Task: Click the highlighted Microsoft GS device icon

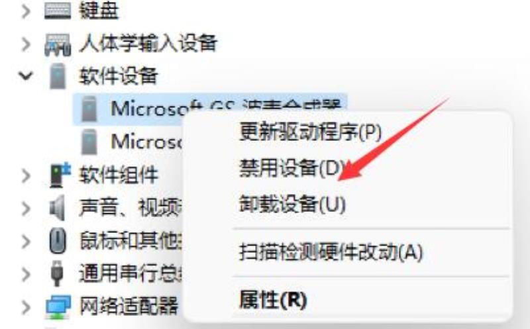Action: (89, 109)
